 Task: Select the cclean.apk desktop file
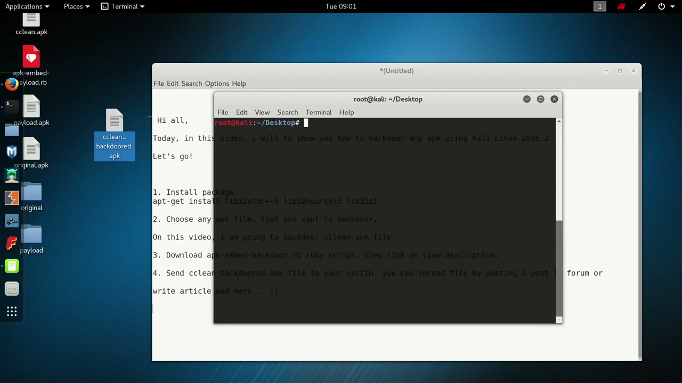(x=31, y=24)
